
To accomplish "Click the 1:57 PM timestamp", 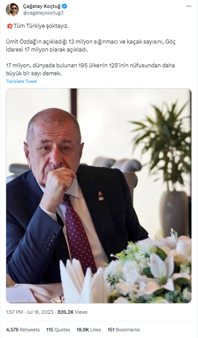I will pos(14,312).
